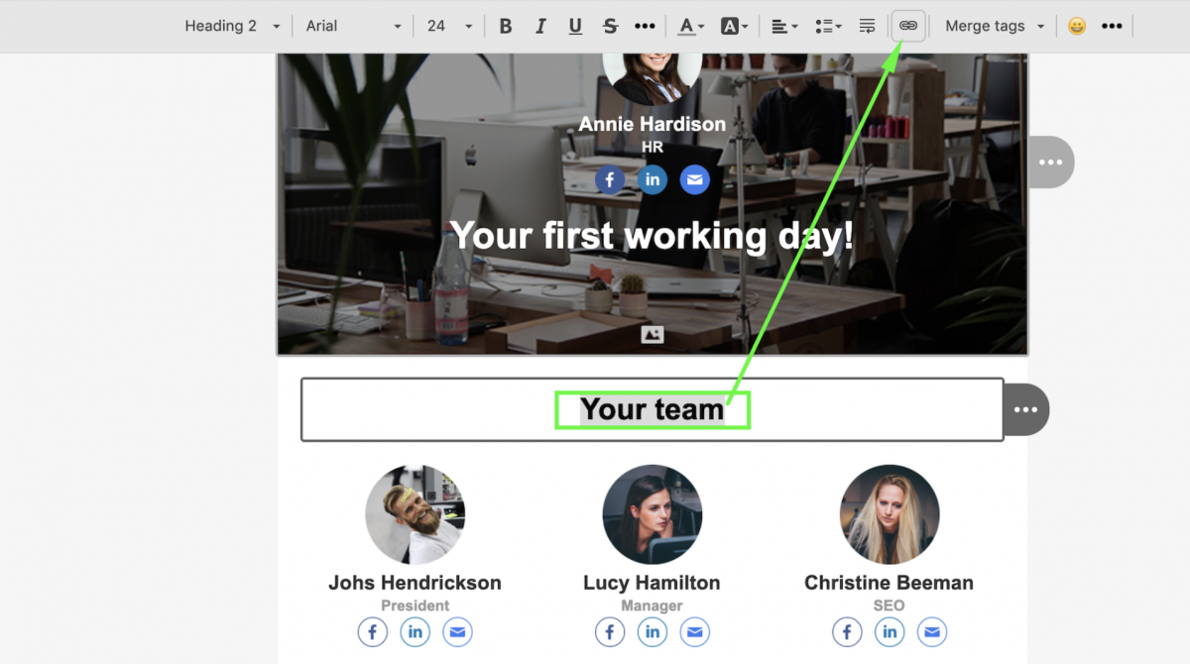Screen dimensions: 1190x664
Task: Click Christine Beeman's profile photo
Action: coord(889,514)
